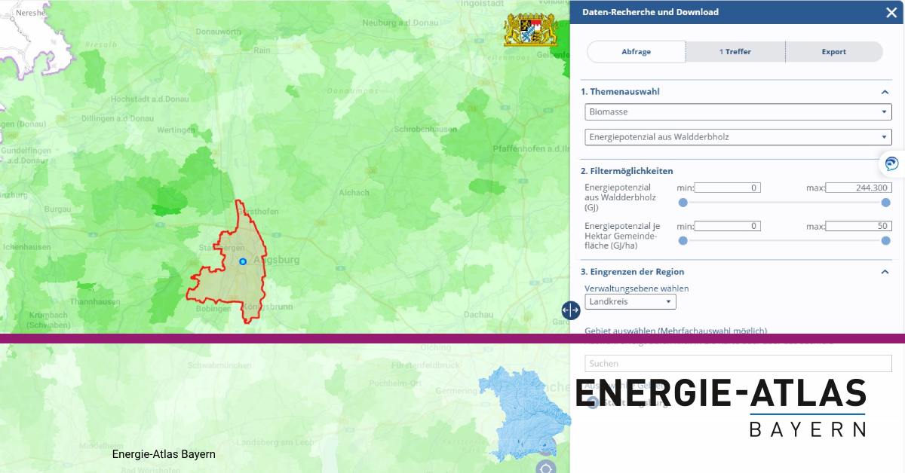Click the Aichach label on the map
The width and height of the screenshot is (905, 473).
pyautogui.click(x=354, y=193)
